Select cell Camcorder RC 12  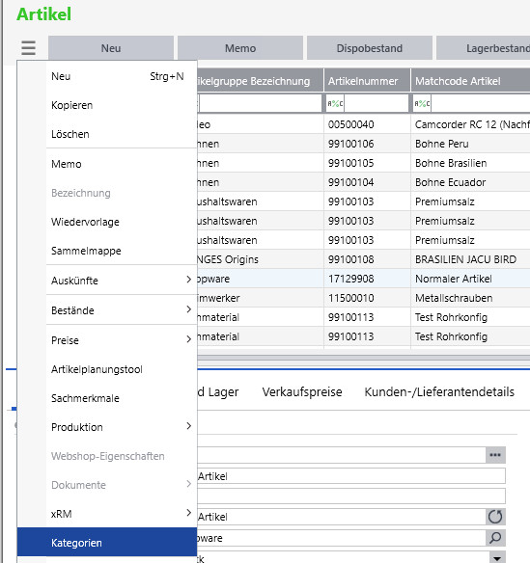pos(471,124)
